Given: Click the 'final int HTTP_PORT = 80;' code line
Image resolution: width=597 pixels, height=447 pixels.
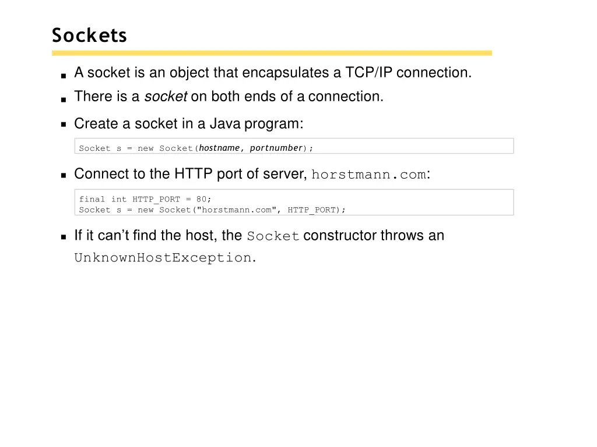Looking at the screenshot, I should point(145,199).
